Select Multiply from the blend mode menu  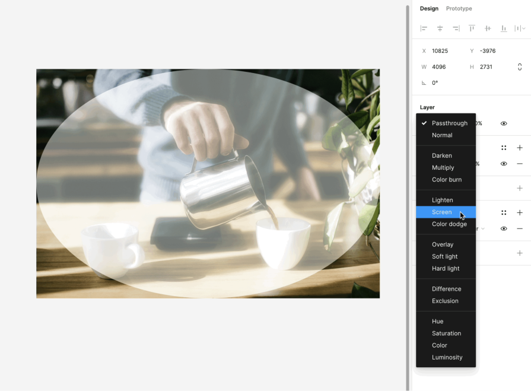443,167
